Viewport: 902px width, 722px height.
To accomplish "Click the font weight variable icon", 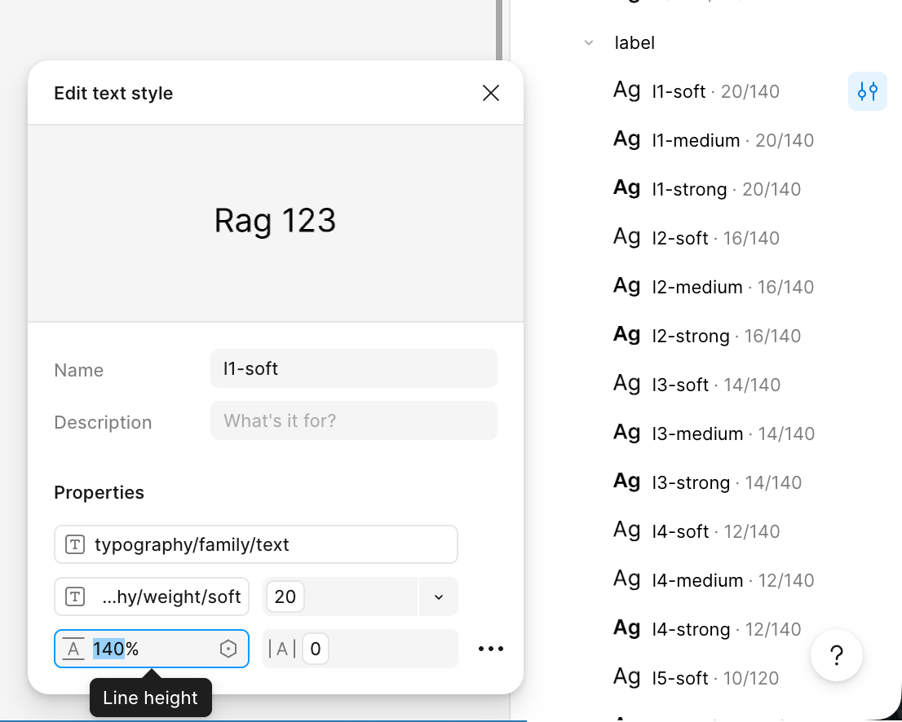I will (x=75, y=597).
